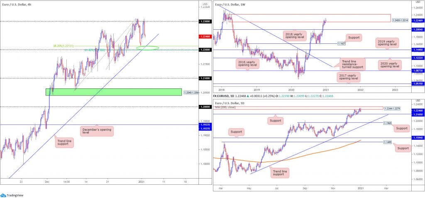Select the weekly chart 'Support' callout at 1.1621
This screenshot has width=425, height=198.
[354, 38]
